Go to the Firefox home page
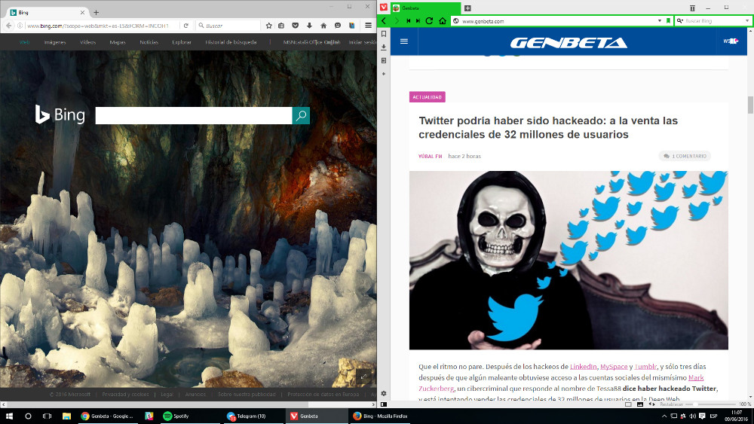This screenshot has height=424, width=754. coord(323,26)
